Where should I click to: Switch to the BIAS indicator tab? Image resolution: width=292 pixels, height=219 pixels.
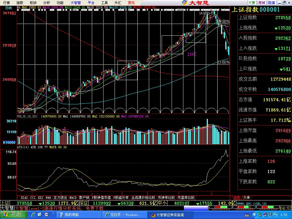click(24, 198)
